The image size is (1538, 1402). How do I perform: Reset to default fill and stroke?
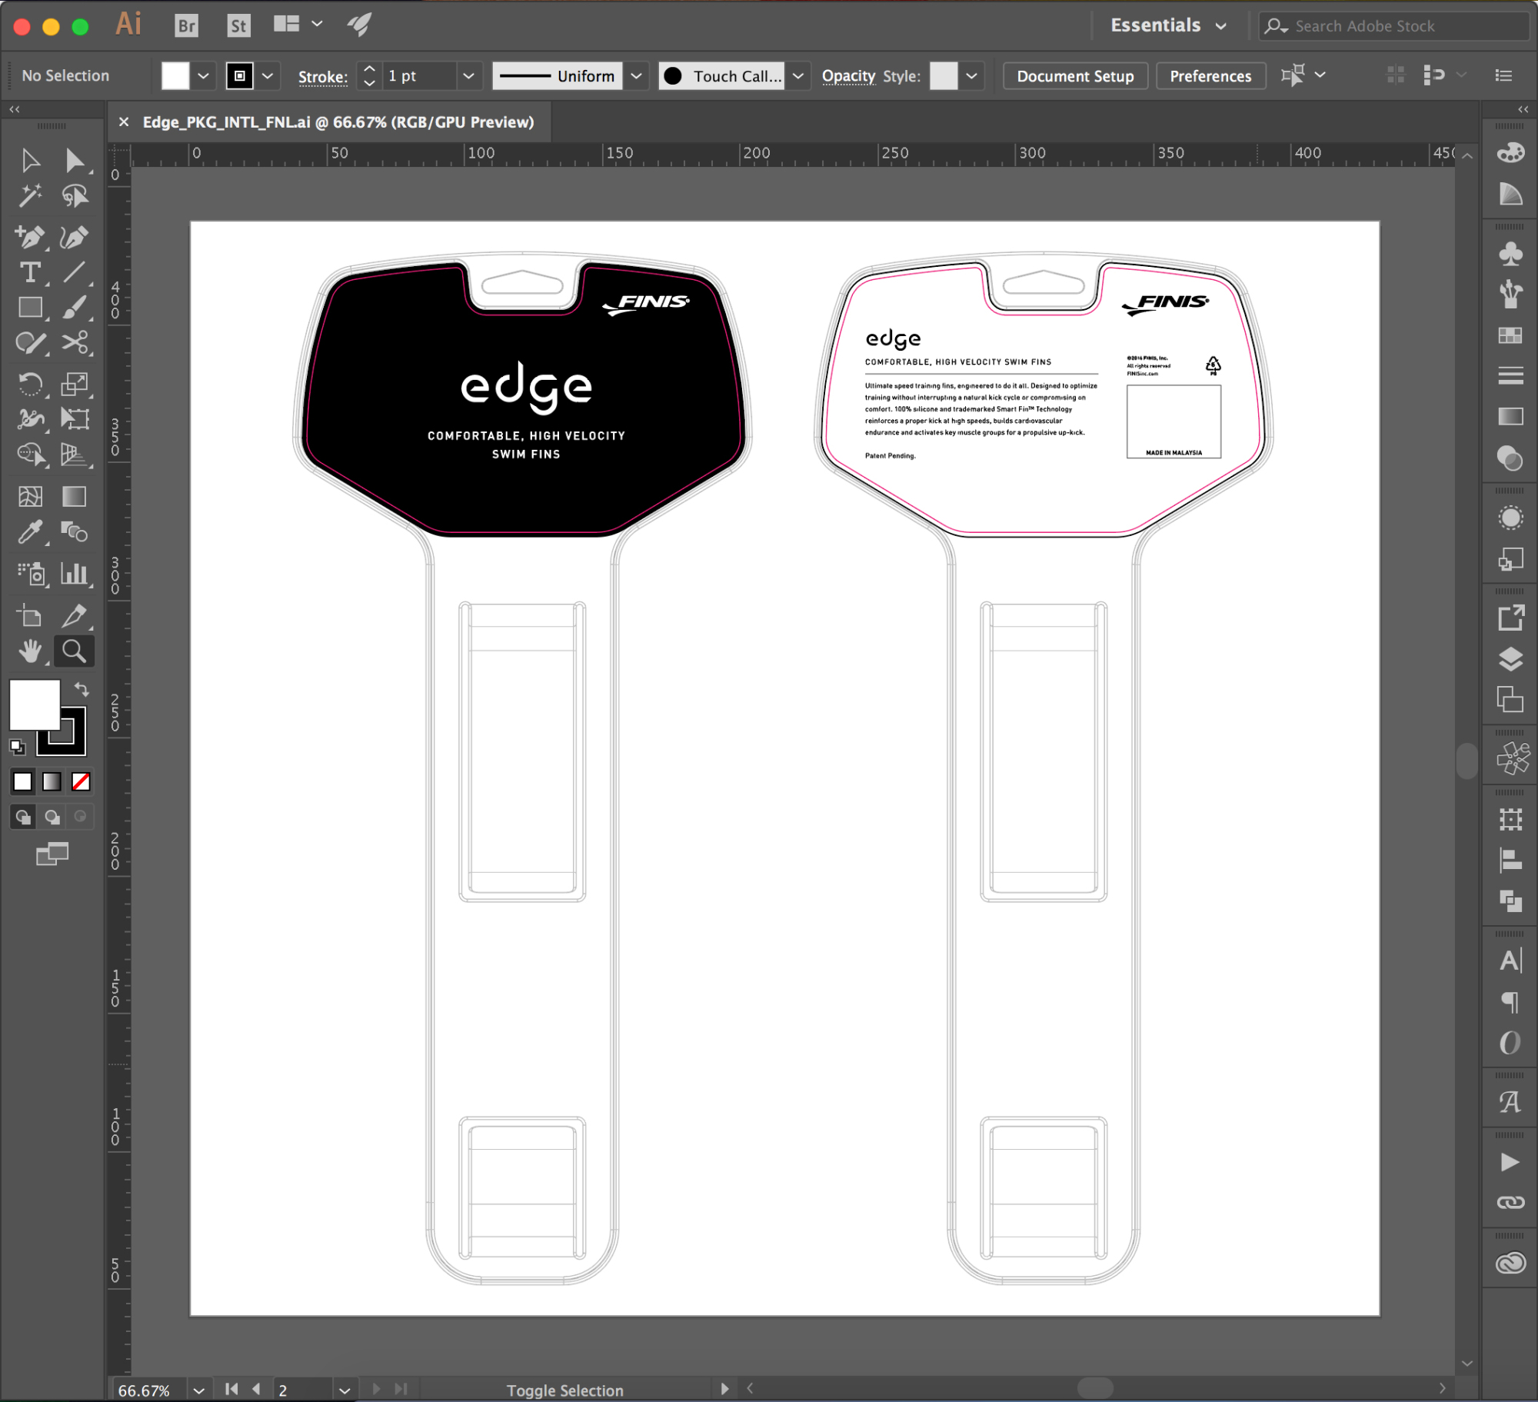point(17,746)
